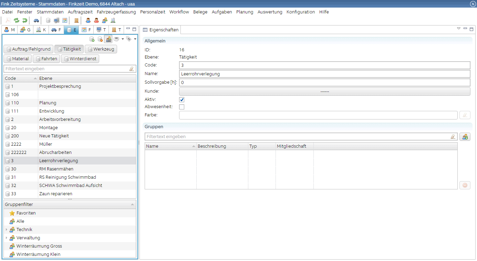Click the coffee cup icon
This screenshot has height=261, width=477.
pyautogui.click(x=116, y=39)
